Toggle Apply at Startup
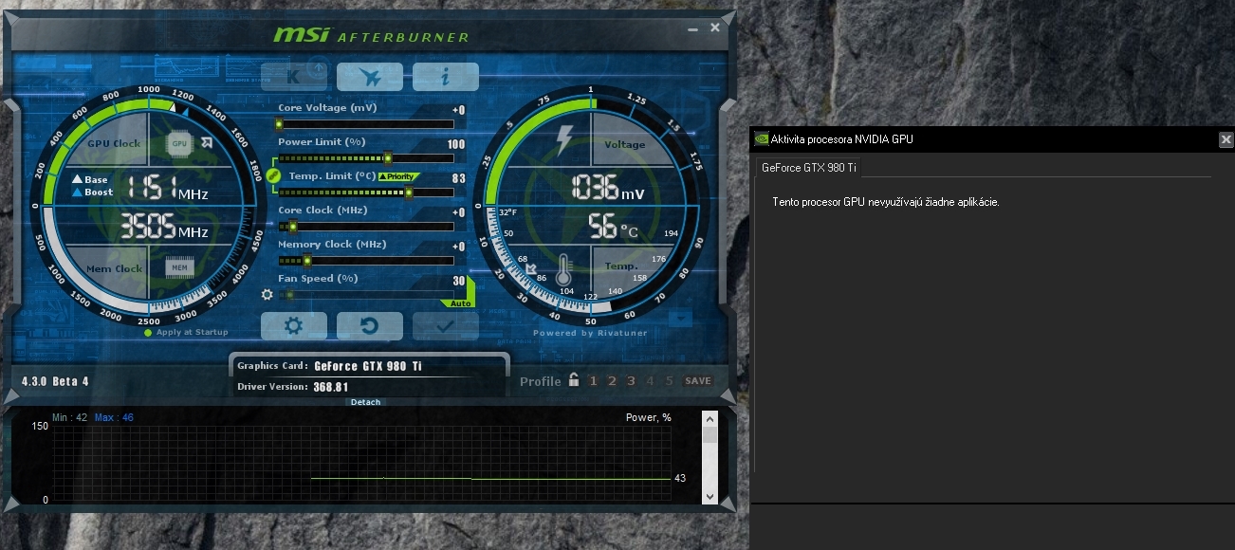1235x550 pixels. tap(186, 332)
